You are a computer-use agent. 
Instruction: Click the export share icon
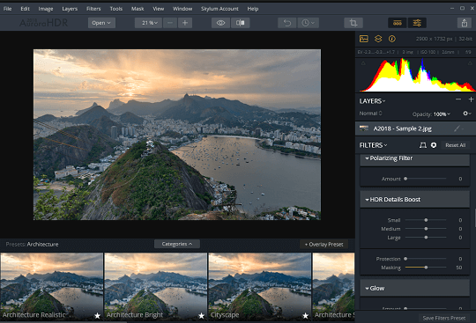pyautogui.click(x=465, y=23)
